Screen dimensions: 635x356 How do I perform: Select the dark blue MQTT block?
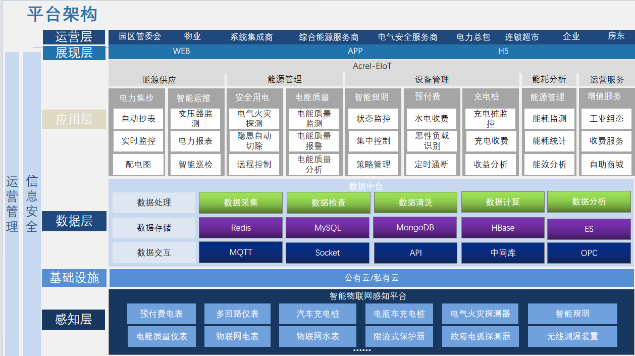241,252
